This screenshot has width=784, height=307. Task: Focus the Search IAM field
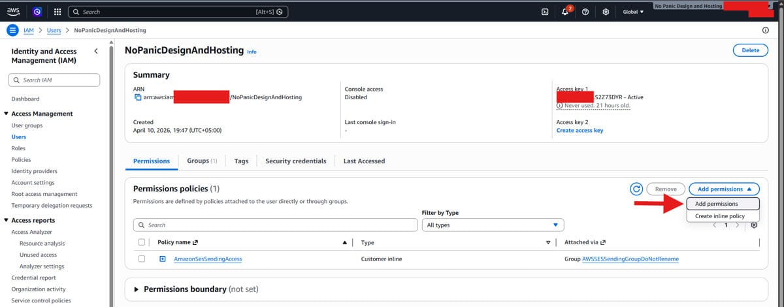click(x=54, y=80)
